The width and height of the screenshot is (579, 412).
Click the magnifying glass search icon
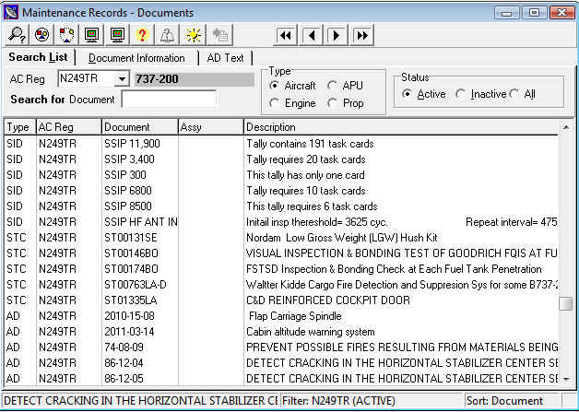17,35
